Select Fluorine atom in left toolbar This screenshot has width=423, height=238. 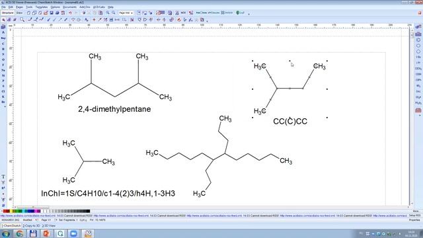coord(3,65)
